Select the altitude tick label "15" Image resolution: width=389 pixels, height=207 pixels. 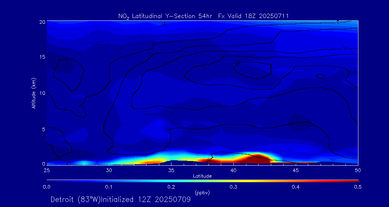click(43, 57)
